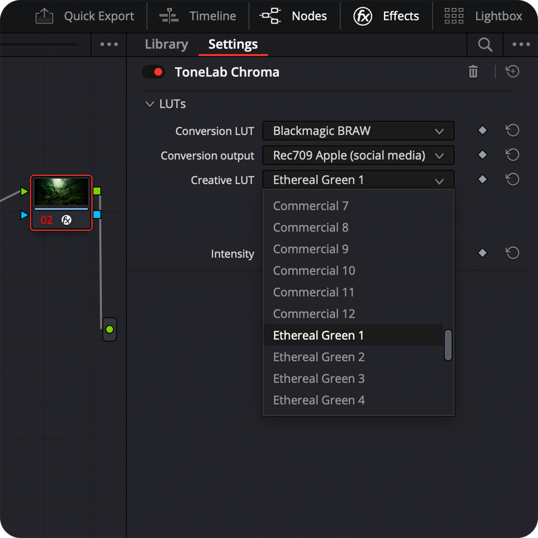Open the Effects panel options menu
Screen dimensions: 538x538
coord(521,45)
